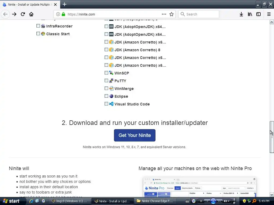Stop playback in taskbar media toolbar
This screenshot has height=205, width=274.
(x=201, y=201)
